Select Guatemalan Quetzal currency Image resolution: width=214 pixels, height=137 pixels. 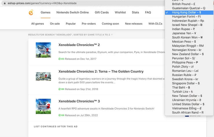point(189,8)
